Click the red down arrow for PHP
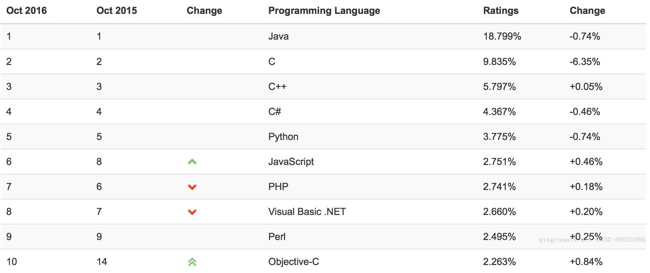 [x=192, y=187]
